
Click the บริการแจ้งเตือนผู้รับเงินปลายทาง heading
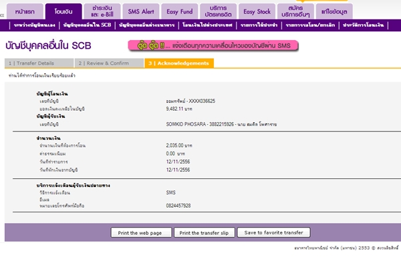click(73, 185)
